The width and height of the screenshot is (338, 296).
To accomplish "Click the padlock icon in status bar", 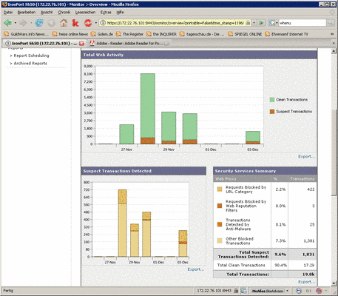I will click(x=236, y=291).
